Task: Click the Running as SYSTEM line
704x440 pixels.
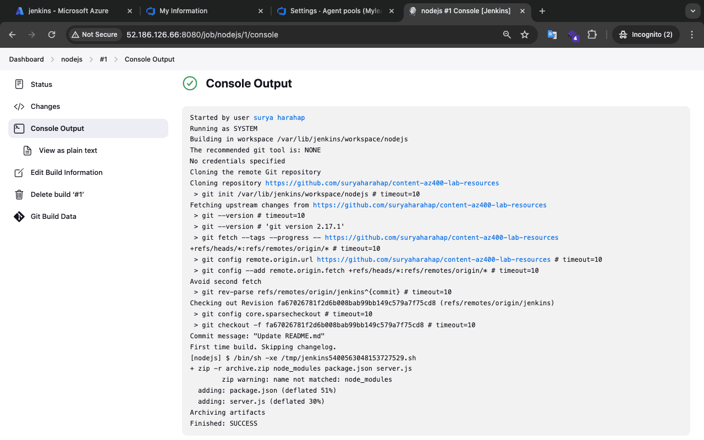Action: pyautogui.click(x=224, y=128)
